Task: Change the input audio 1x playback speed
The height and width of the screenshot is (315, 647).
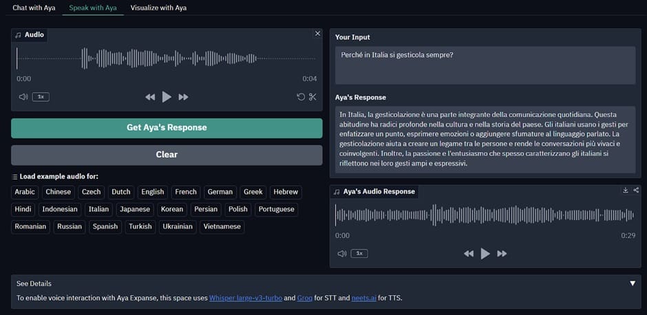Action: coord(41,97)
